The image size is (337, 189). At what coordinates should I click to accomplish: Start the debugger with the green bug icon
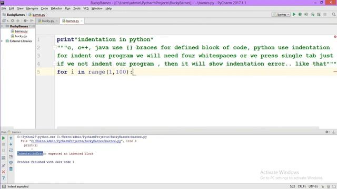point(300,14)
